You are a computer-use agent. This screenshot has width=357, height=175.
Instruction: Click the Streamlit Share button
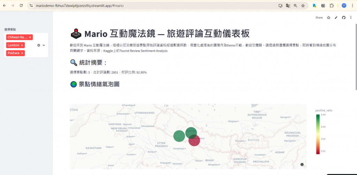tap(319, 17)
